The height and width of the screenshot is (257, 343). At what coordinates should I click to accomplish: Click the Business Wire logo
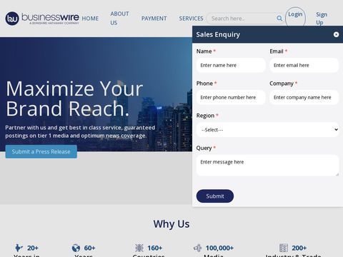click(x=42, y=19)
